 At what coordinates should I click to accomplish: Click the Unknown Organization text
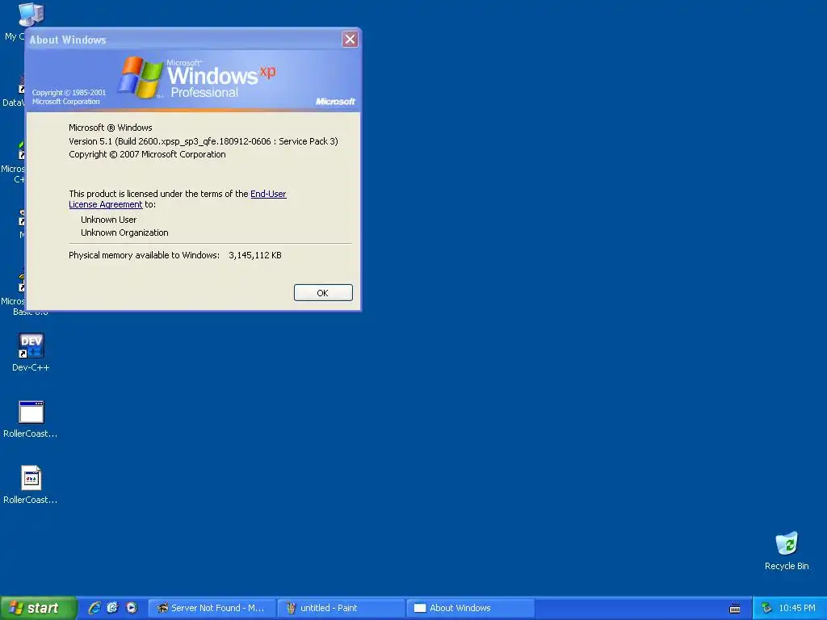tap(124, 232)
